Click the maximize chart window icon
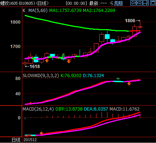The image size is (156, 143). coord(153,3)
